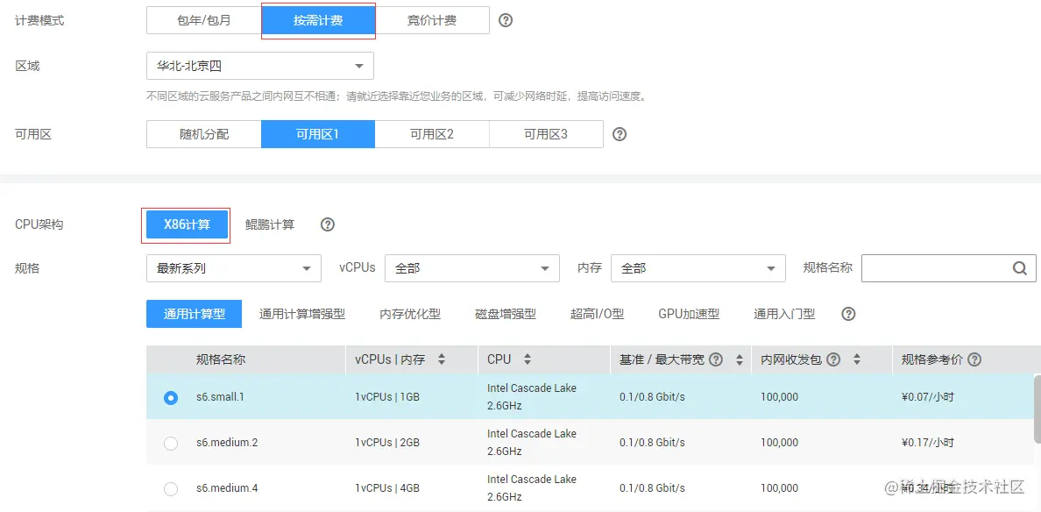The width and height of the screenshot is (1041, 512).
Task: Click 1vCPUs | 2GB cell
Action: tap(387, 442)
